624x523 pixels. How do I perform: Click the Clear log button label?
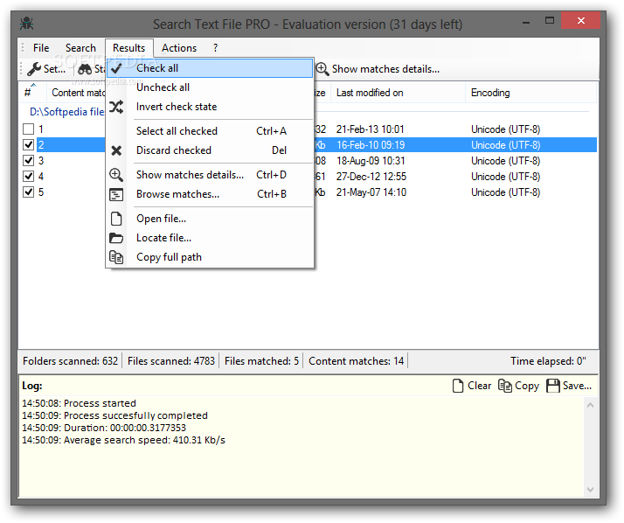(479, 386)
